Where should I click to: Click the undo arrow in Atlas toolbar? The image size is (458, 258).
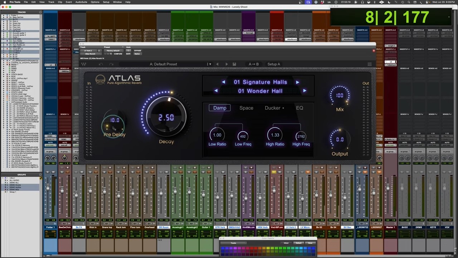101,64
